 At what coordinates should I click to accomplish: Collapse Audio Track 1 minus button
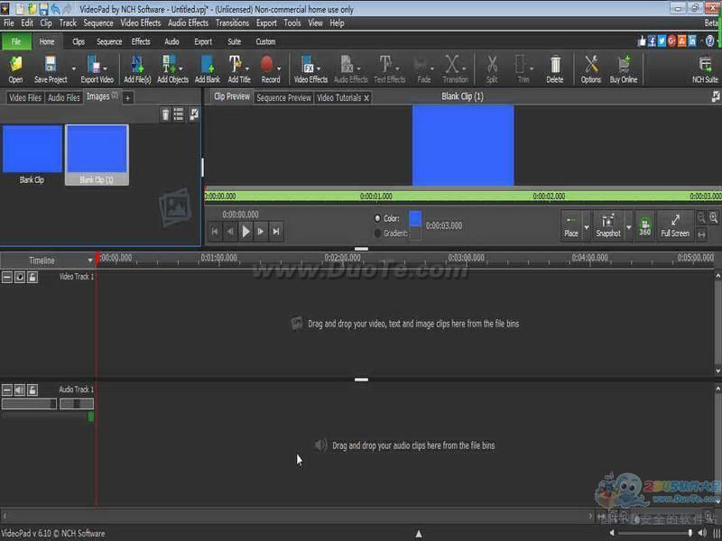click(7, 390)
